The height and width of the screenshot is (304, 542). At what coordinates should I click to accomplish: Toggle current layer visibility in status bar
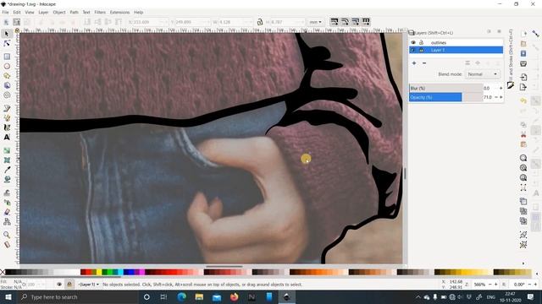(59, 285)
